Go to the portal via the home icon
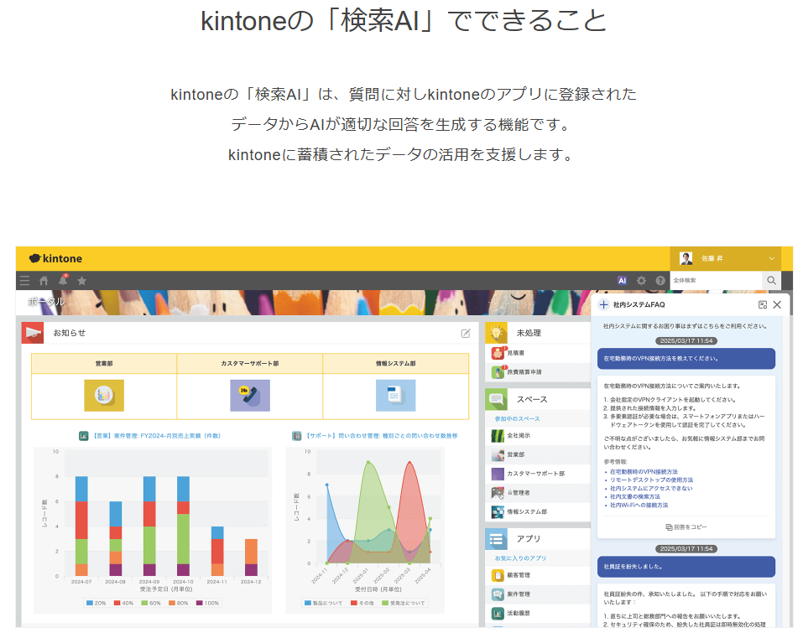Screen dimensions: 803x638 coord(44,280)
